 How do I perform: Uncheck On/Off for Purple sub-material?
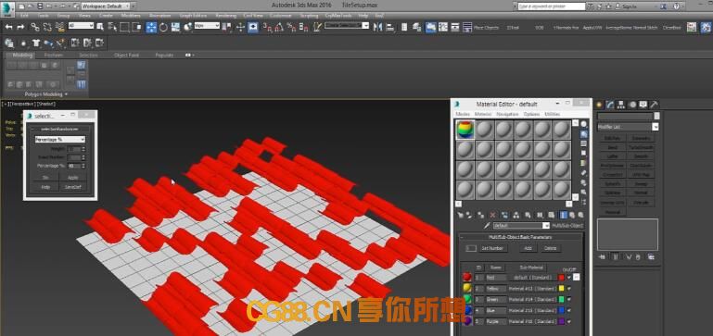[x=569, y=321]
